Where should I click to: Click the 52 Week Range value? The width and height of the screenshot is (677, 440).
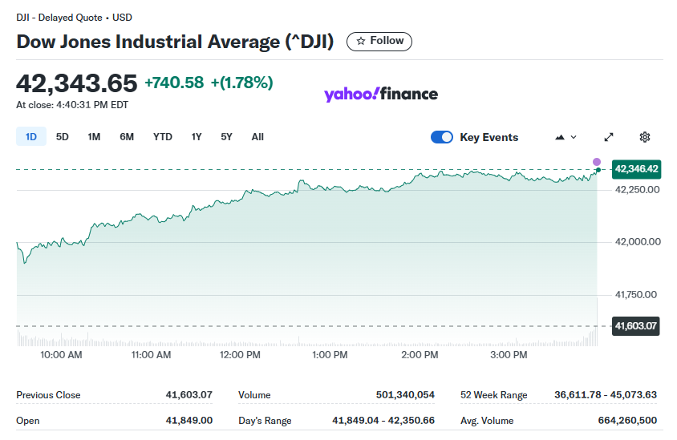pos(606,395)
